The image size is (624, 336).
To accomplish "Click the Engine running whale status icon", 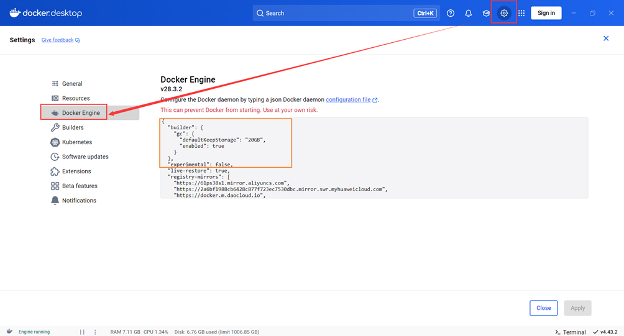I will point(9,331).
